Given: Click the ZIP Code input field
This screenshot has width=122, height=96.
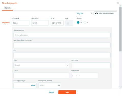Looking at the screenshot, I should coord(91,65).
